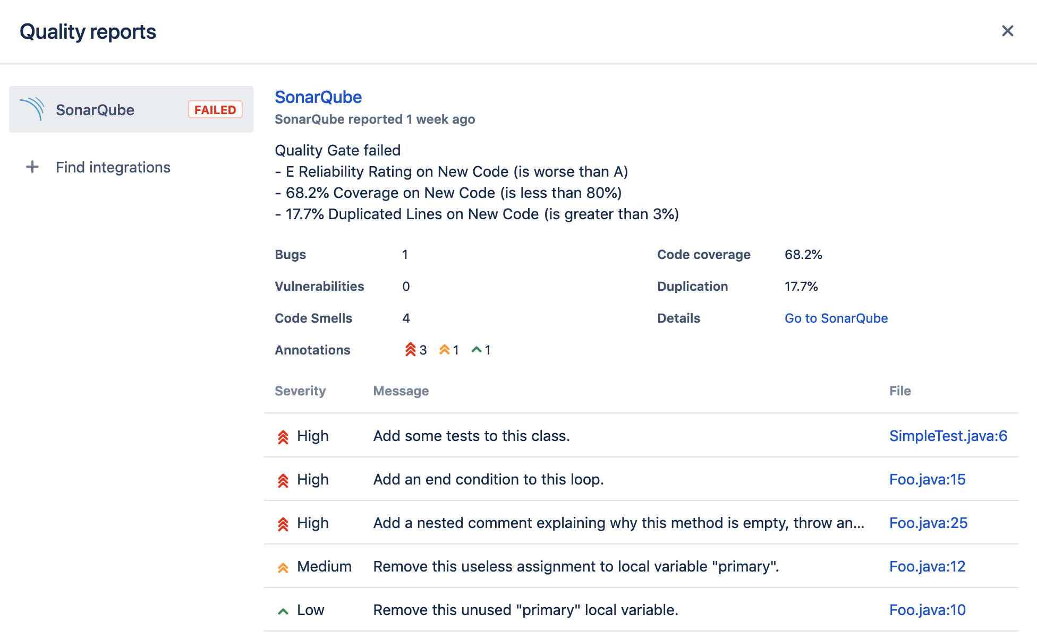Viewport: 1037px width, 640px height.
Task: Open Foo.java:10 file link
Action: pyautogui.click(x=927, y=610)
